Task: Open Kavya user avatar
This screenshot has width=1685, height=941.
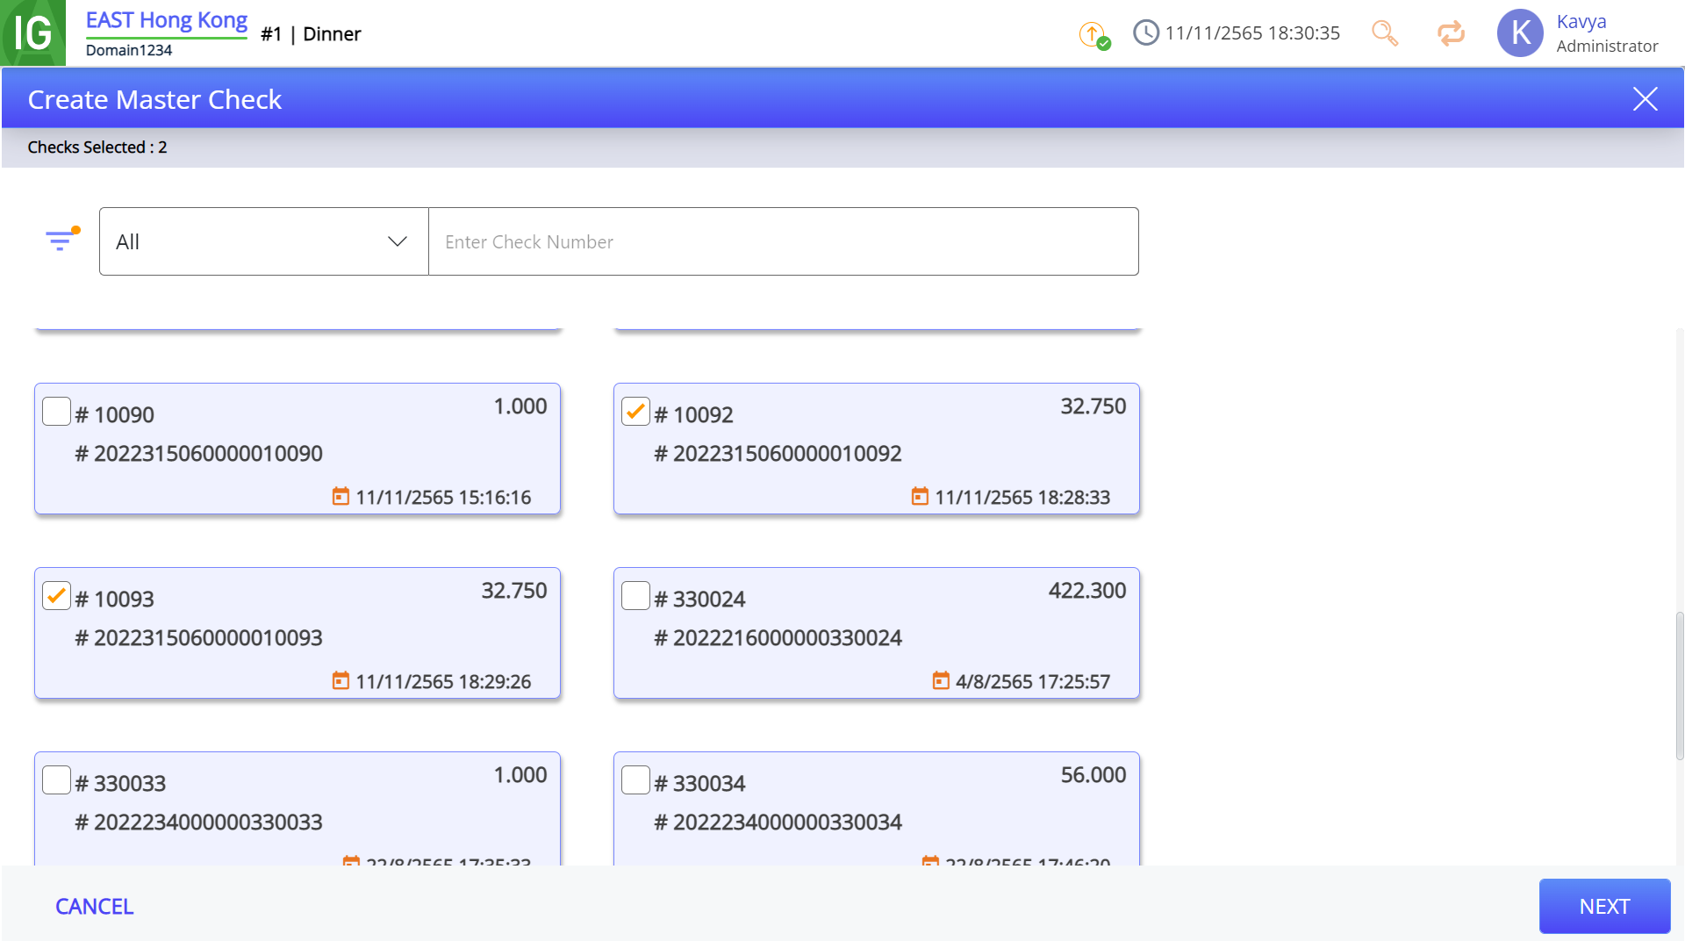Action: pyautogui.click(x=1520, y=33)
